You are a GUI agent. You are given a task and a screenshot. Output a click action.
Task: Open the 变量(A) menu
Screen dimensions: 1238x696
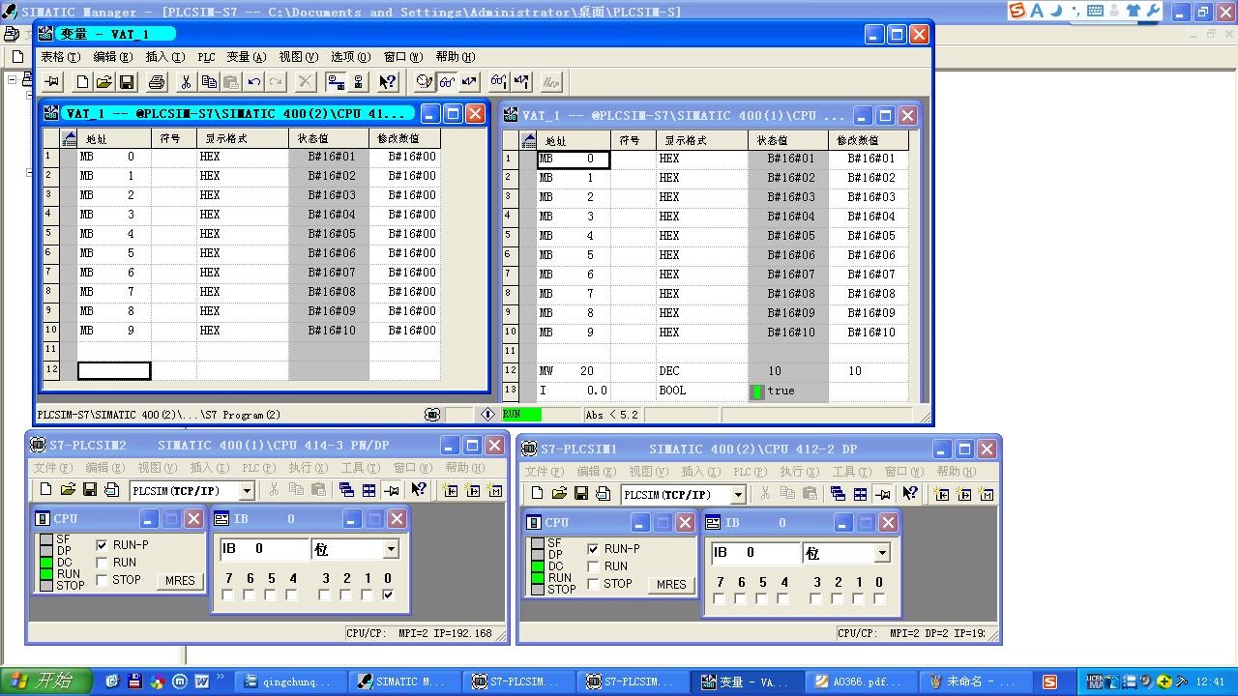point(247,57)
